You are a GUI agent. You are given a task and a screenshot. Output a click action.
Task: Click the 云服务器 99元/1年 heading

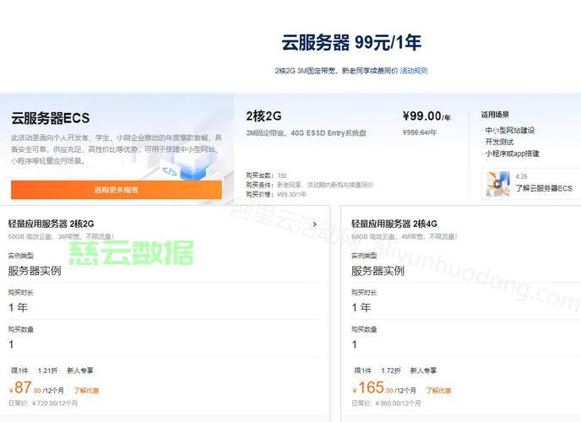351,42
